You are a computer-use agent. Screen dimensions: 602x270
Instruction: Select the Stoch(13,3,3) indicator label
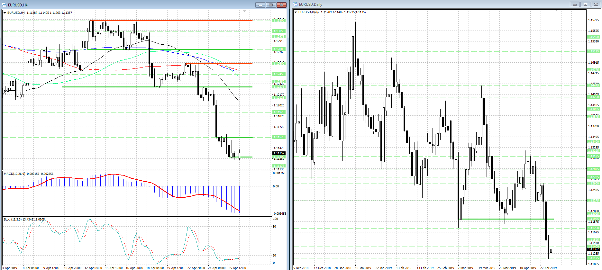(x=24, y=220)
